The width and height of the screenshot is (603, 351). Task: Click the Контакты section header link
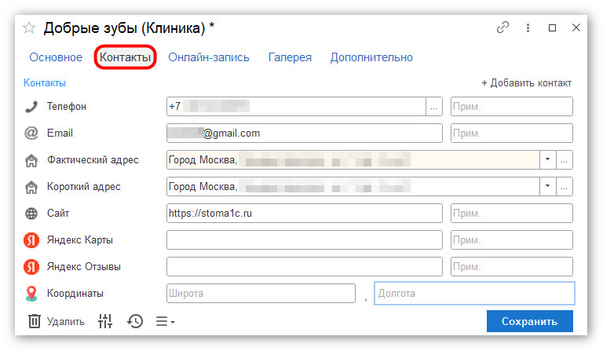pyautogui.click(x=45, y=82)
